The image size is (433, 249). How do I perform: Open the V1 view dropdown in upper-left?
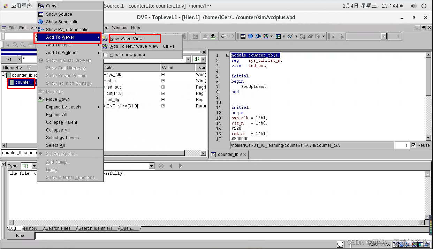[19, 59]
